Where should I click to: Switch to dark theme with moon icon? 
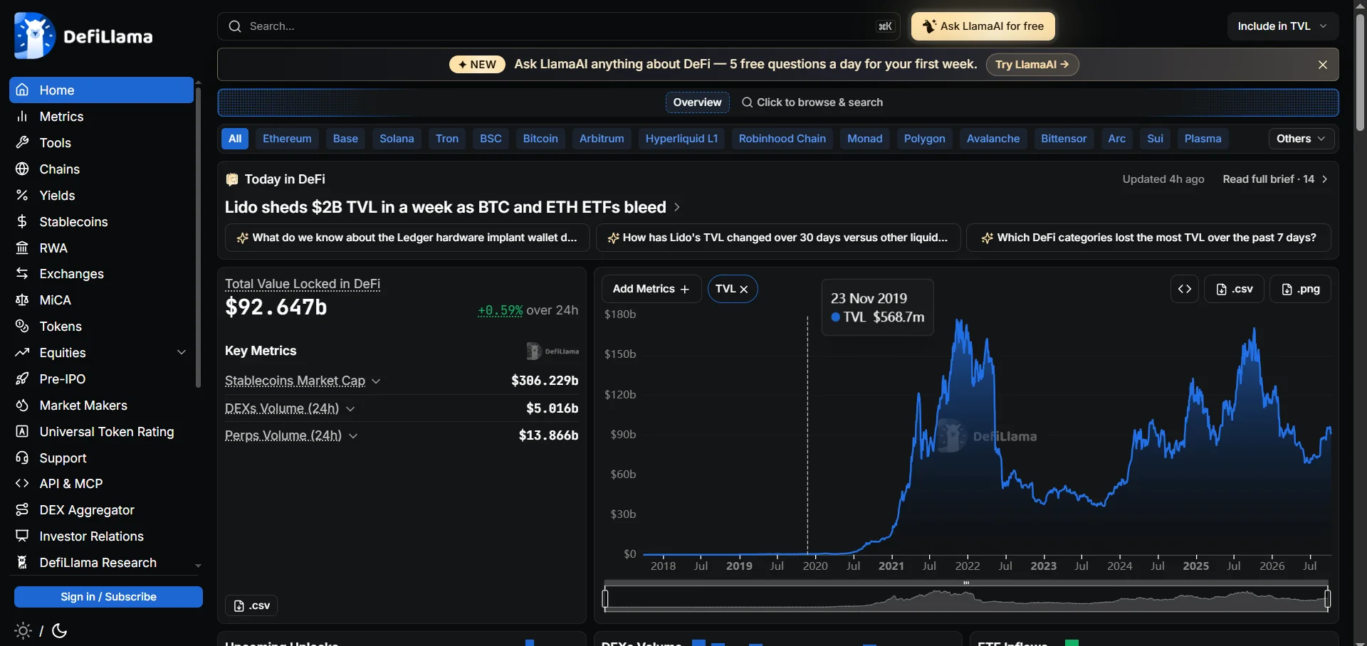point(60,631)
